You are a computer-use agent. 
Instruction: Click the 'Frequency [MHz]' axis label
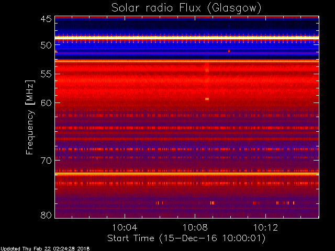tap(30, 117)
